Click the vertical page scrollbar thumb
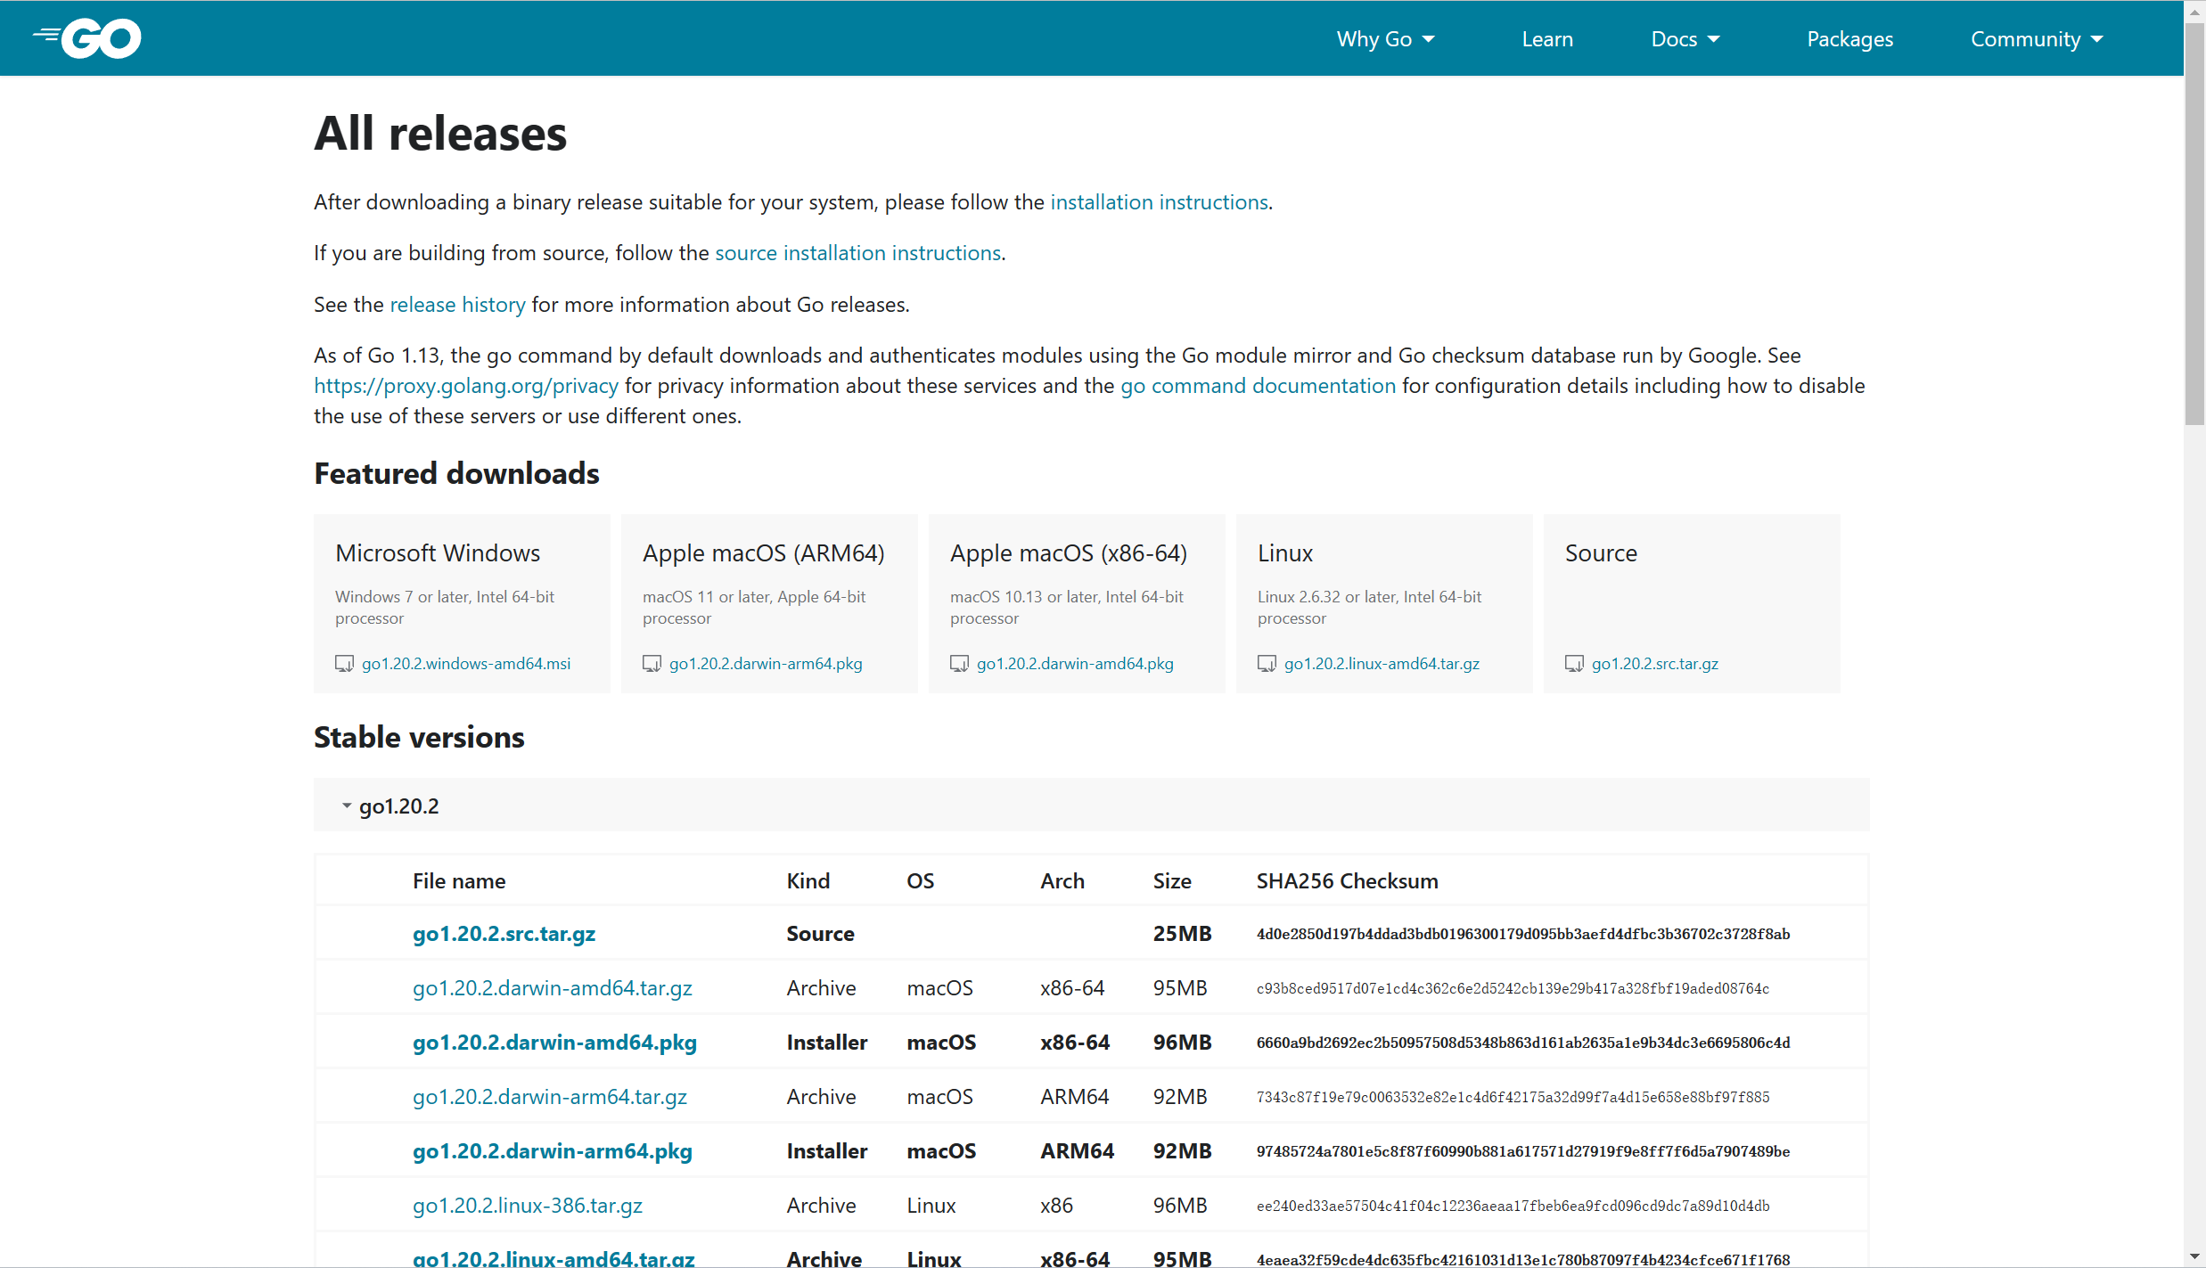The height and width of the screenshot is (1268, 2206). [x=2194, y=223]
